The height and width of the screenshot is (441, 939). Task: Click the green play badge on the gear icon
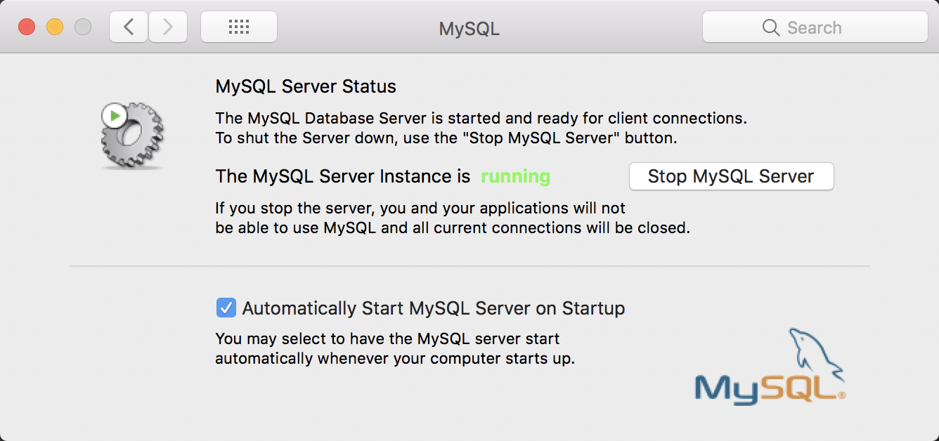click(114, 114)
